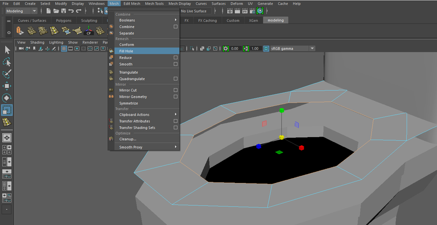Click the Save Scene icon
437x225 pixels.
point(63,11)
